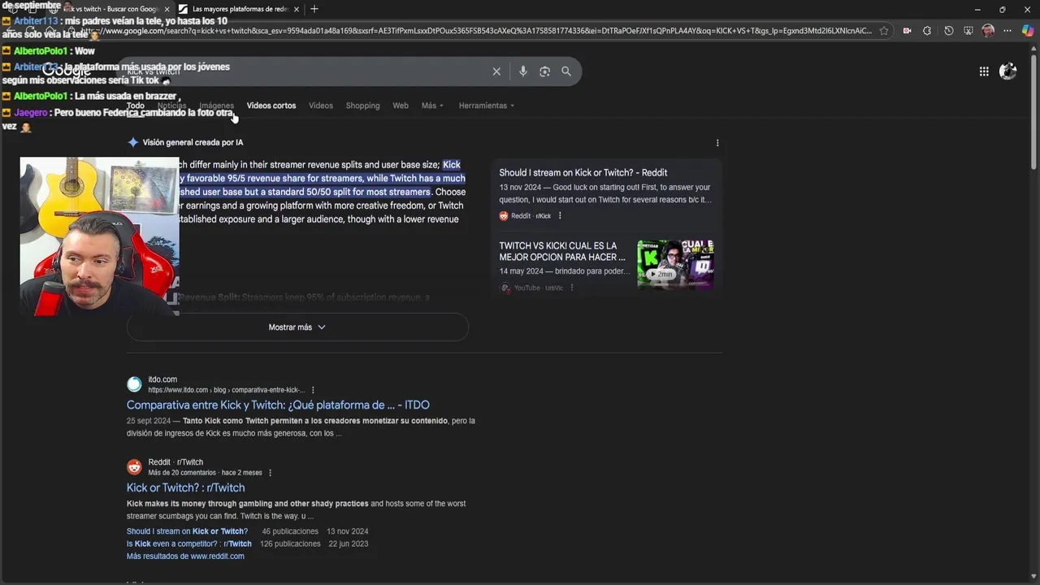1040x585 pixels.
Task: Open 'TWITCH VS KICK! CUAL ES LA MEJOR OPCION' video link
Action: (562, 251)
